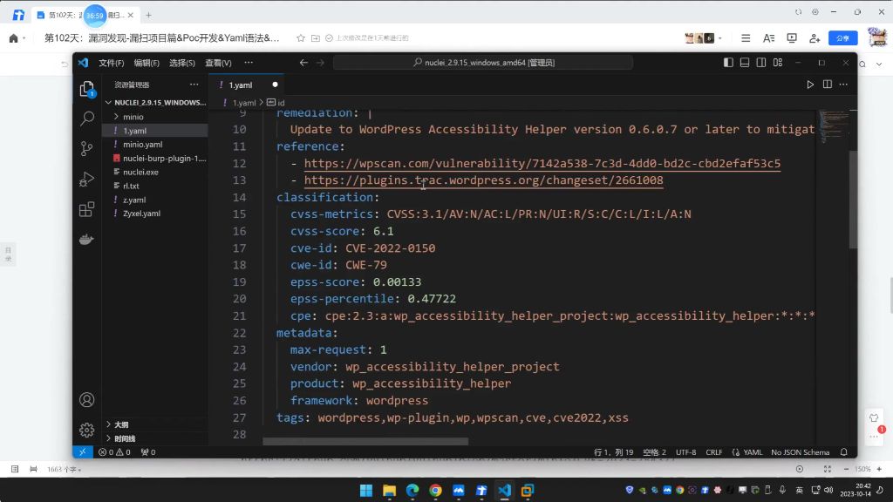Screen dimensions: 893x502
Task: Toggle the secondary side bar layout icon
Action: coord(760,63)
